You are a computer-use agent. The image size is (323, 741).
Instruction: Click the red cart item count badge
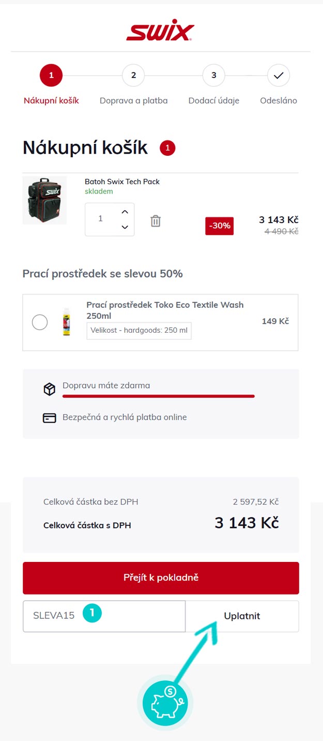[167, 149]
